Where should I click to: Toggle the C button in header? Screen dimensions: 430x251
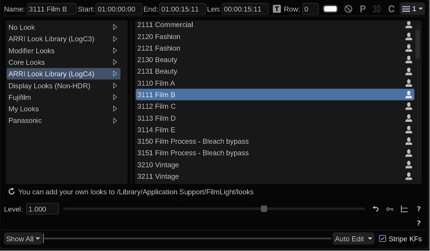click(391, 9)
